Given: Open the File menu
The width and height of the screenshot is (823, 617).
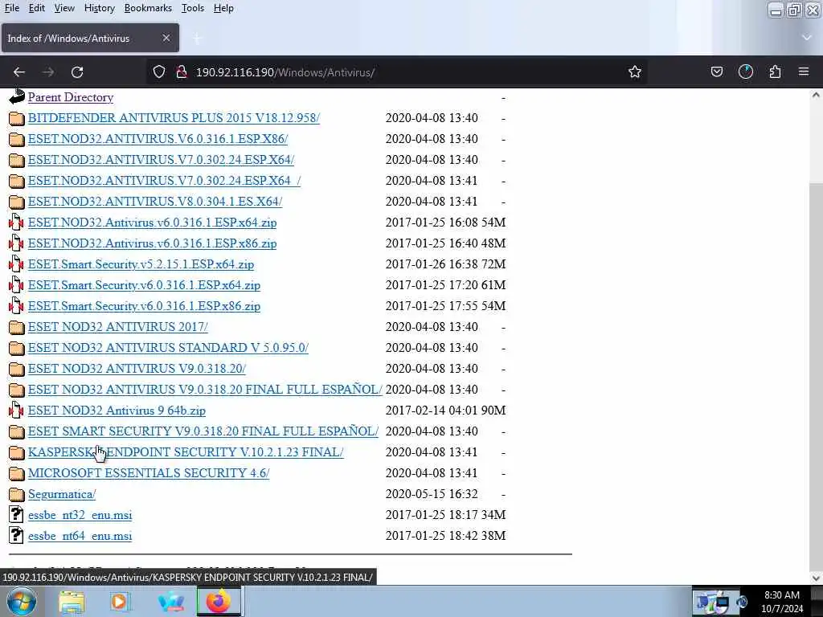Looking at the screenshot, I should [x=11, y=8].
